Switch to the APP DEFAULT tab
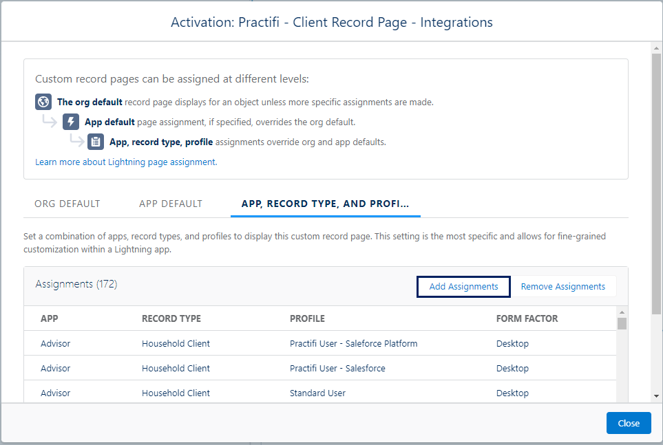 [171, 204]
